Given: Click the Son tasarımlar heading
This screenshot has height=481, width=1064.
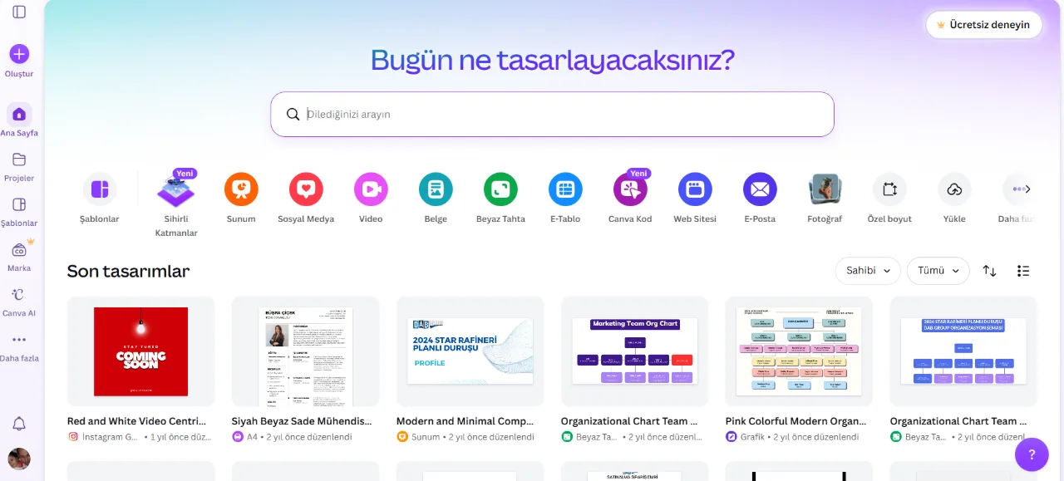Looking at the screenshot, I should pyautogui.click(x=128, y=271).
